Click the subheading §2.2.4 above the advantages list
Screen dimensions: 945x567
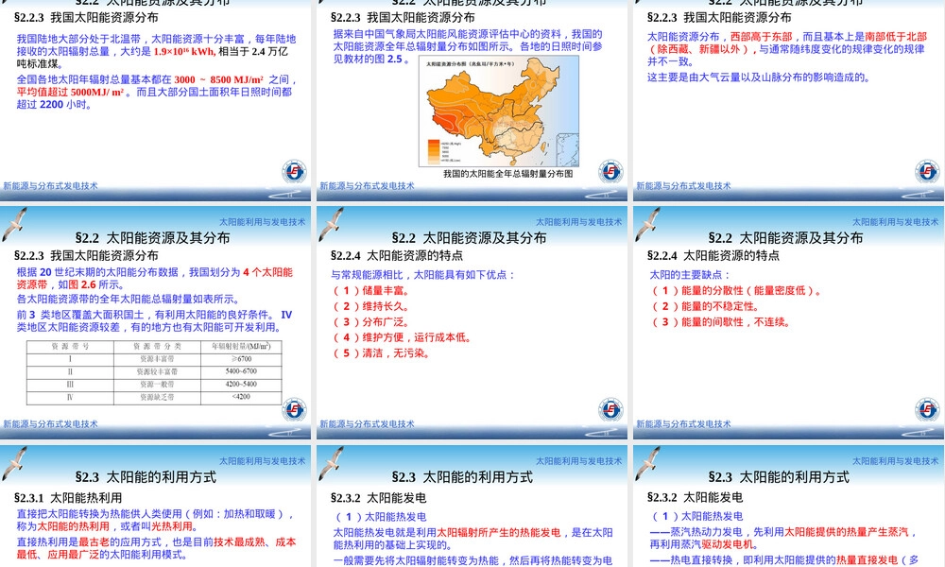pyautogui.click(x=397, y=255)
